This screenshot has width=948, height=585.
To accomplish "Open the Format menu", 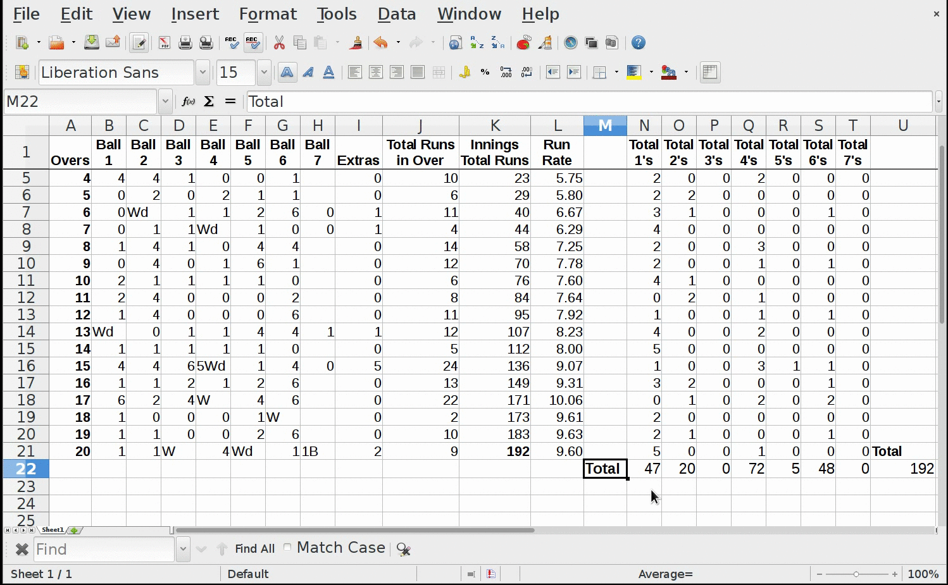I will (268, 14).
